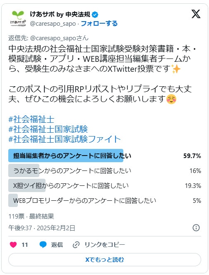Viewport: 209px width, 275px height.
Task: Click the blue verified badge
Action: coord(95,15)
